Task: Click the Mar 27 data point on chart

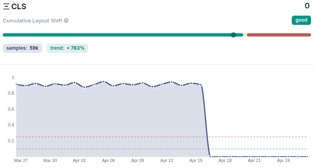Action: click(16, 84)
